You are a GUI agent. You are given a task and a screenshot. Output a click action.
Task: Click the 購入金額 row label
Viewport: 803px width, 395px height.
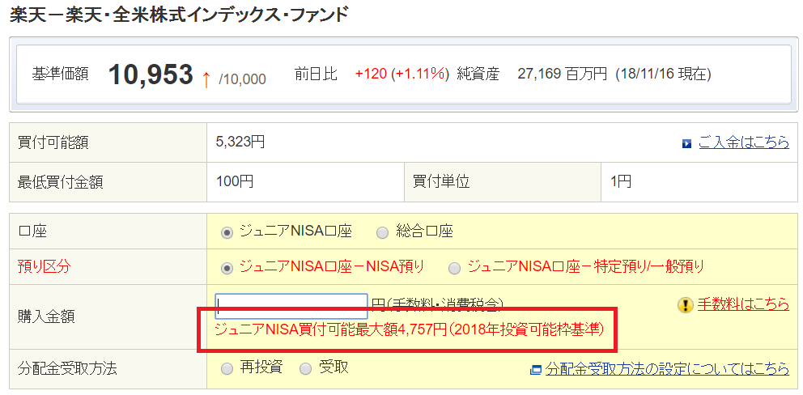point(46,316)
